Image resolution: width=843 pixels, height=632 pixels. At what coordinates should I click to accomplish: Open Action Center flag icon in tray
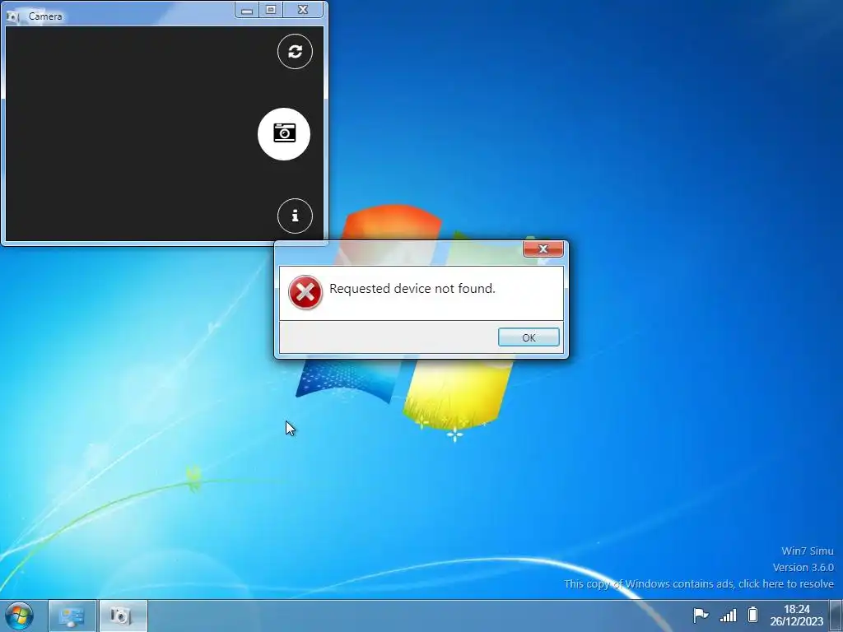coord(701,615)
